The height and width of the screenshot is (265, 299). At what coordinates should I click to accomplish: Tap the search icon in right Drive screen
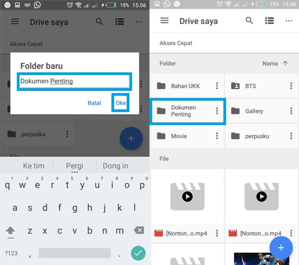(249, 21)
